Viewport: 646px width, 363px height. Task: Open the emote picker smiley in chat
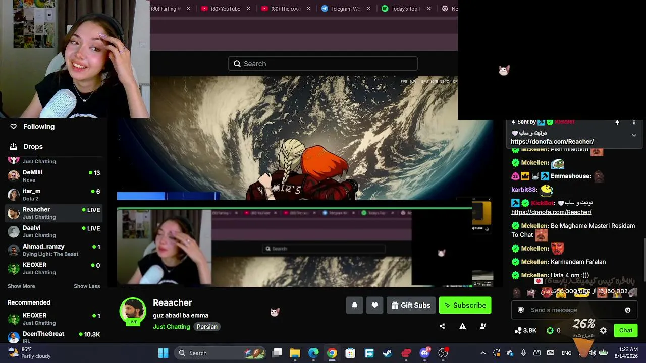628,310
